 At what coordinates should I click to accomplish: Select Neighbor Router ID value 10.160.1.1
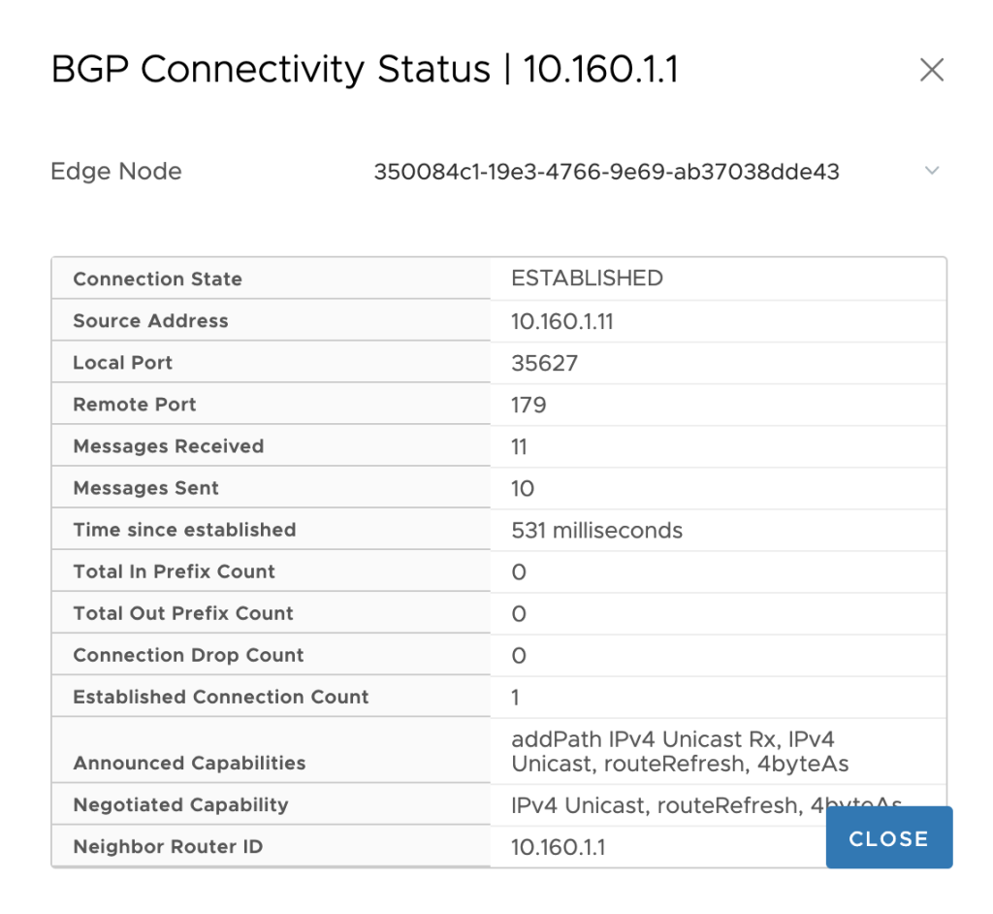(558, 847)
